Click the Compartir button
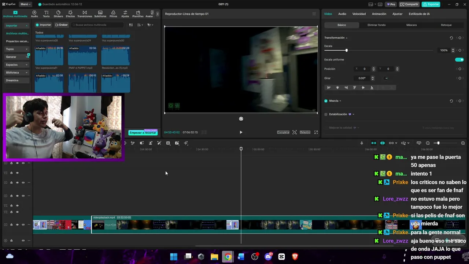 point(409,4)
